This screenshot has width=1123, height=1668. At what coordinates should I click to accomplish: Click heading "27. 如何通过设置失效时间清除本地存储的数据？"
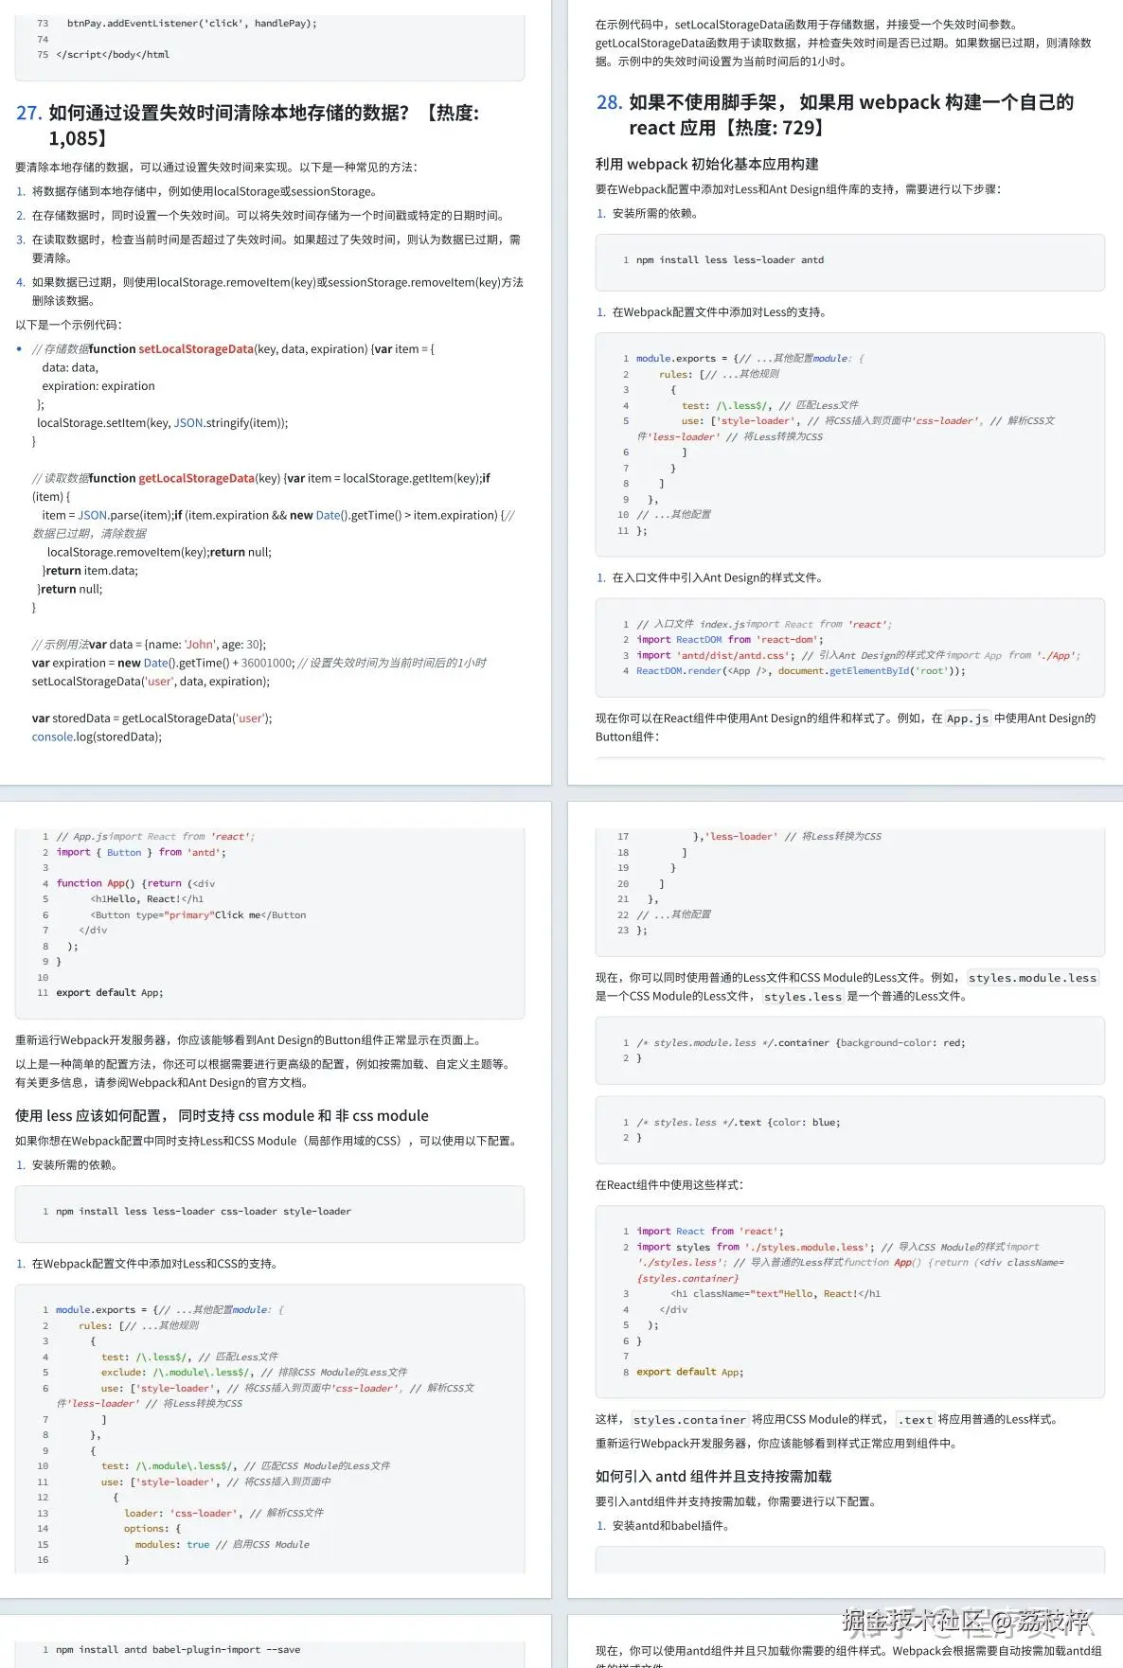(x=248, y=125)
